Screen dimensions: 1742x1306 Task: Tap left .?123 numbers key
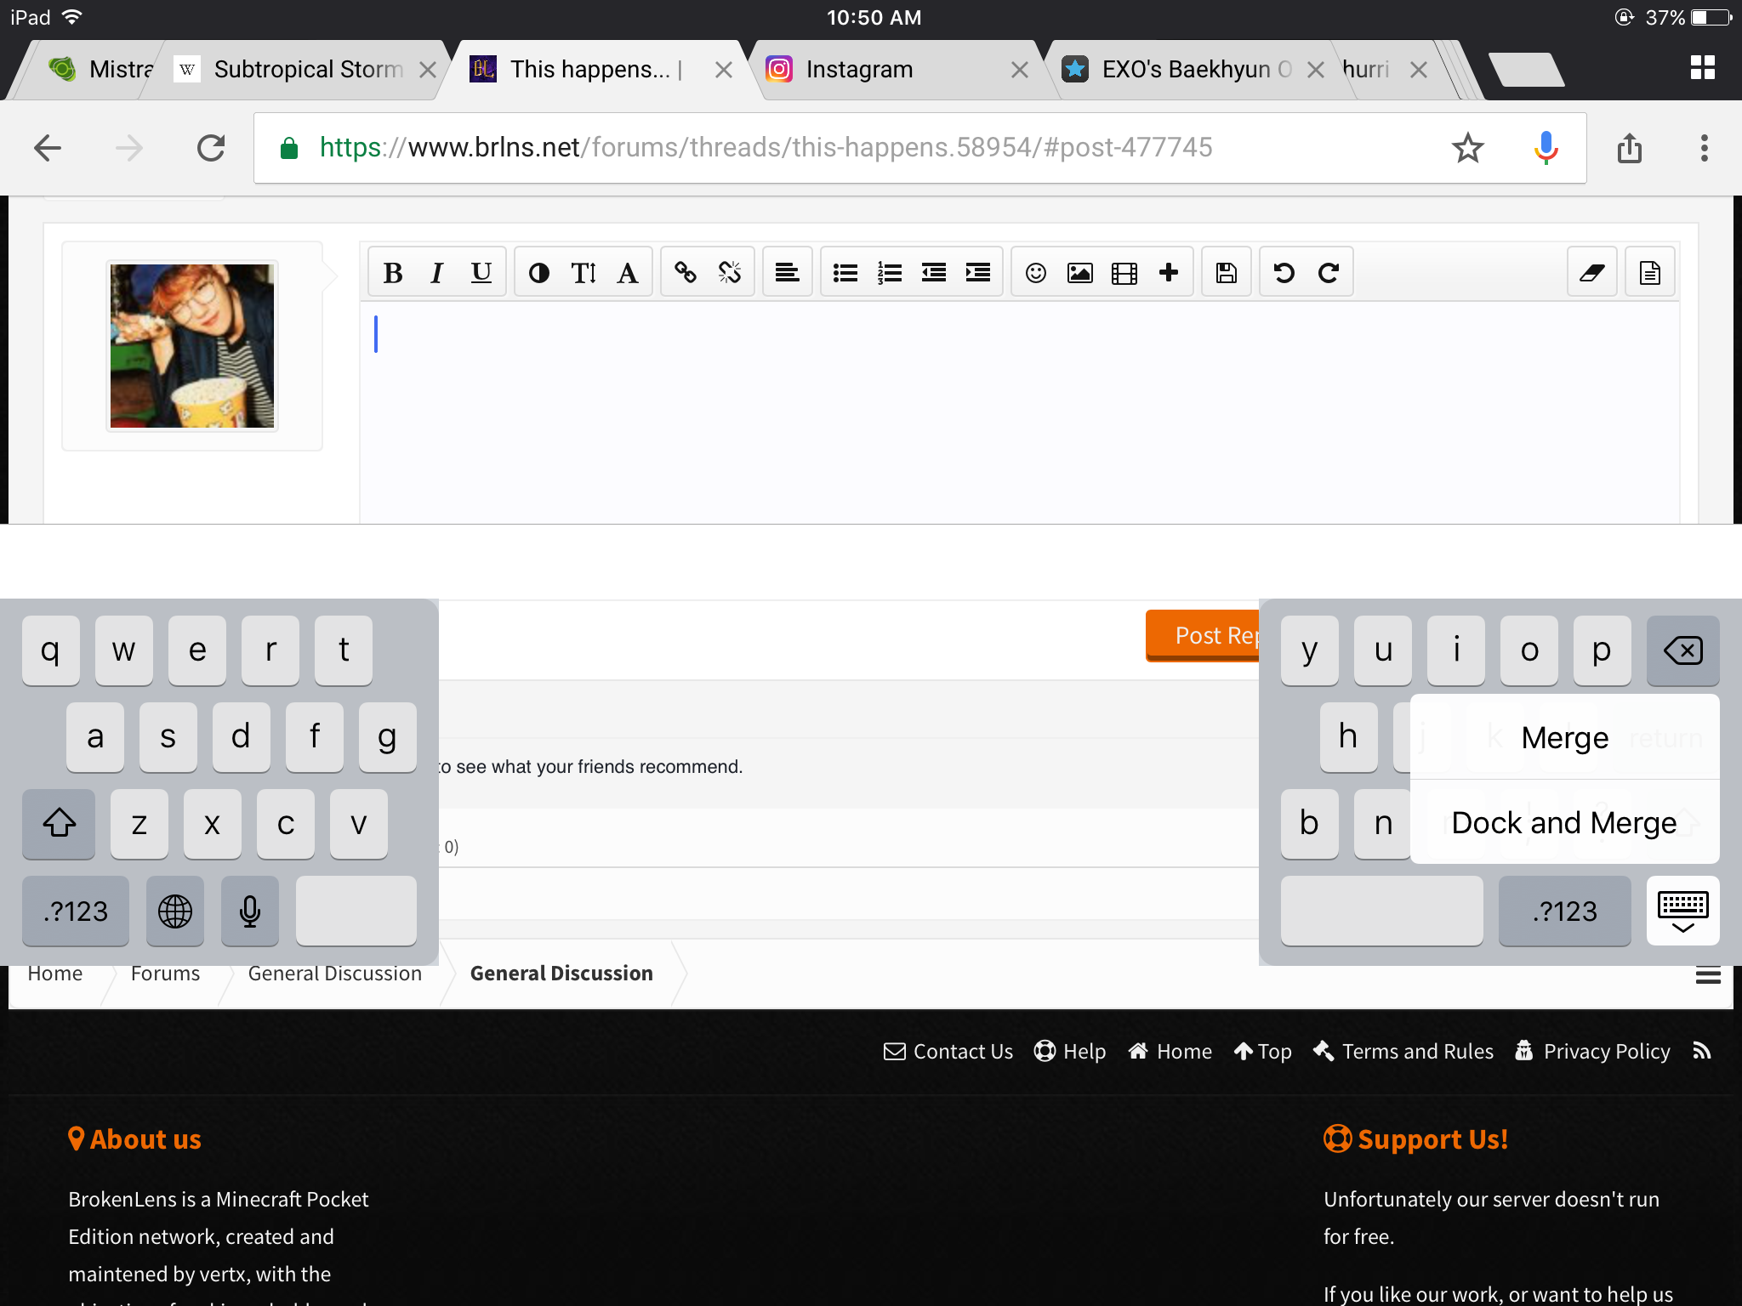(76, 911)
